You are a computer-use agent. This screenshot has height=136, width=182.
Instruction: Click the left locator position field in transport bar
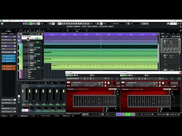[x=95, y=114]
